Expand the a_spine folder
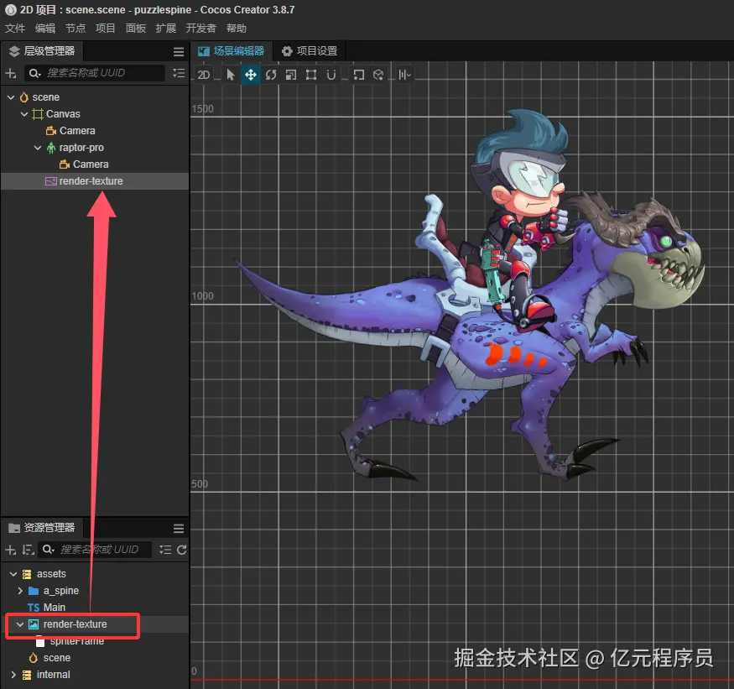Viewport: 734px width, 689px height. click(20, 591)
